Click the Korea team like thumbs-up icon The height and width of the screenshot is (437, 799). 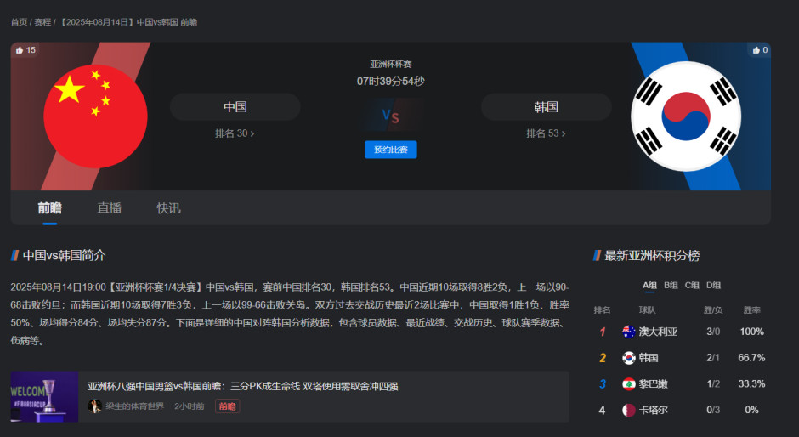755,50
